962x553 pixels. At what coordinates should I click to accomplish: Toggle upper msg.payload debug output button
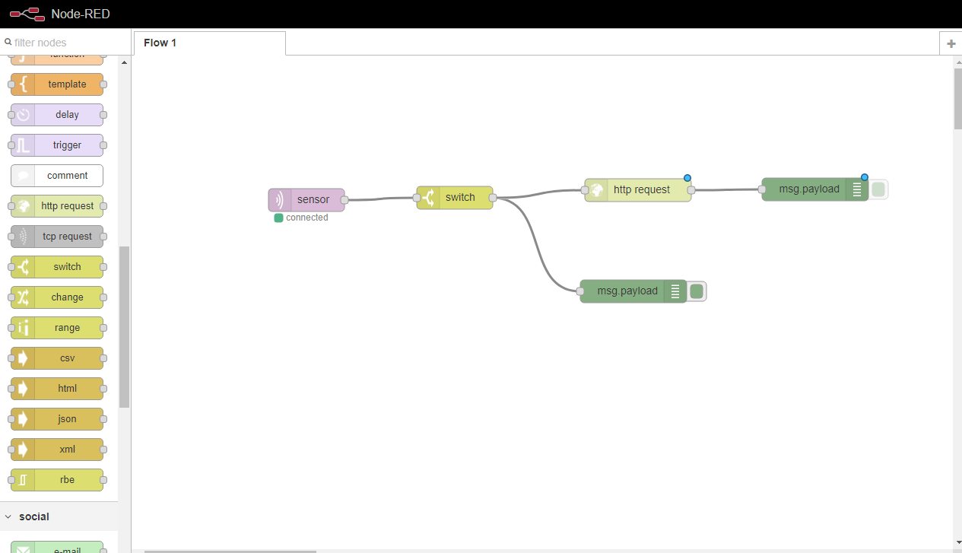tap(878, 189)
